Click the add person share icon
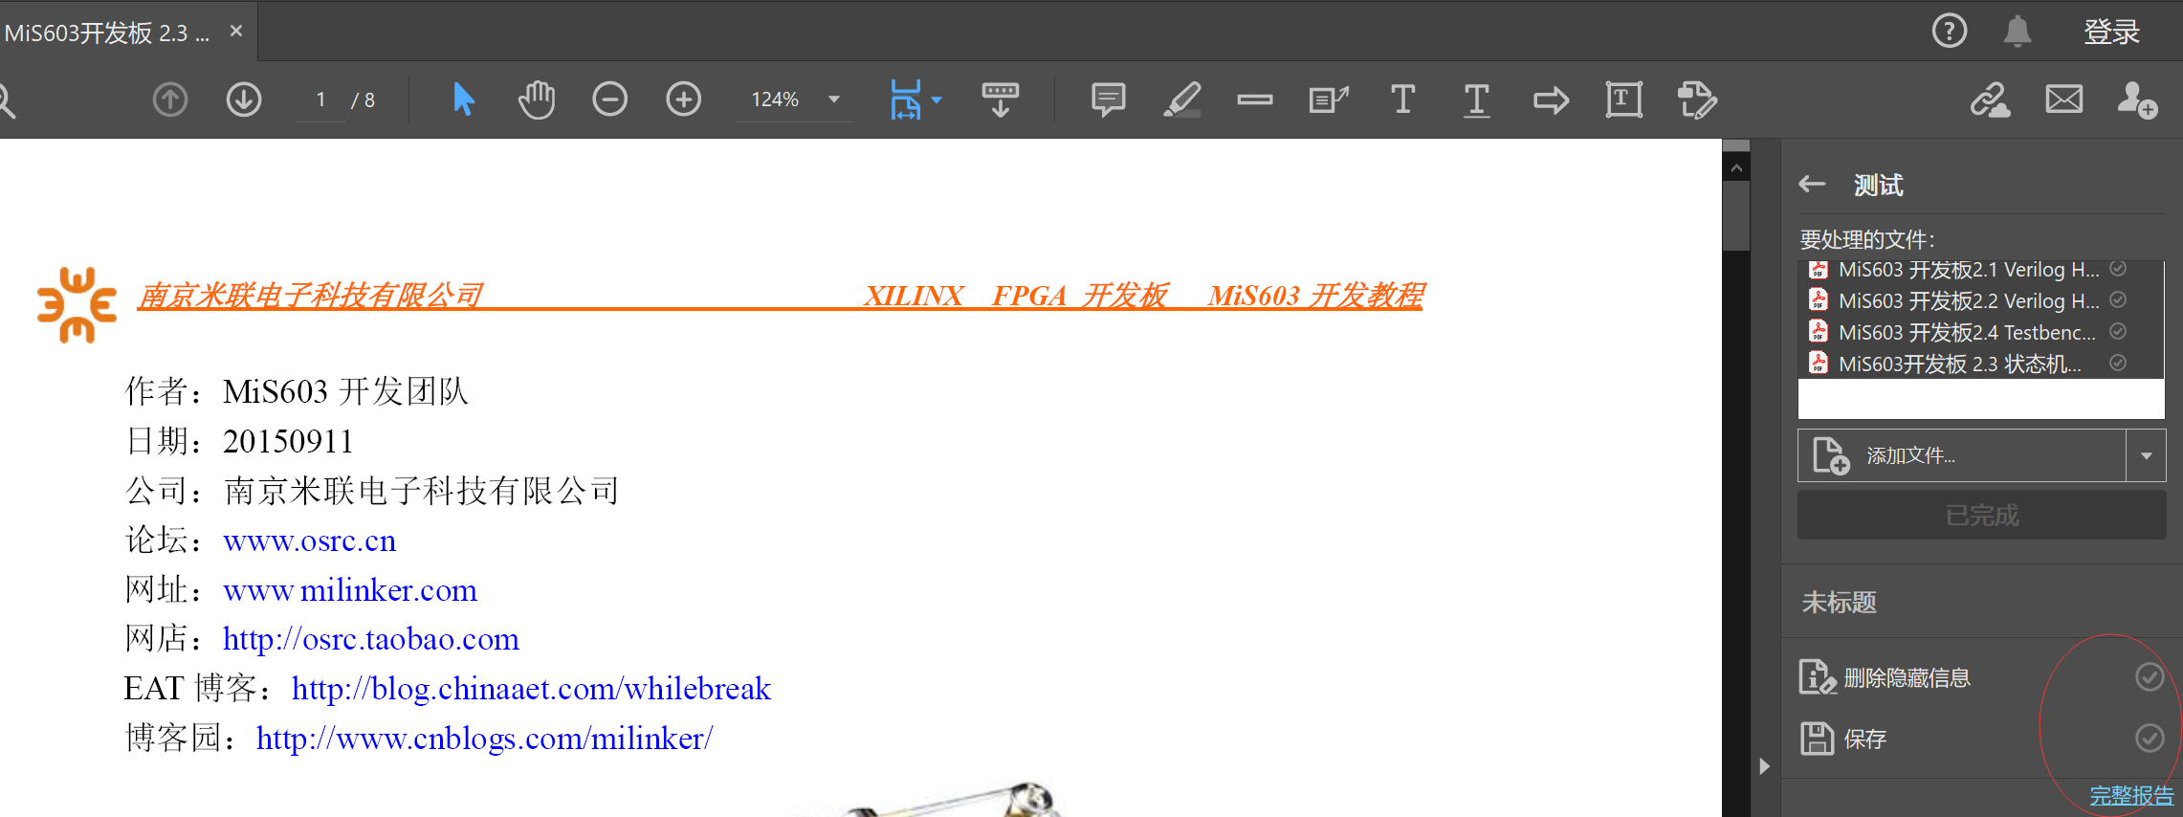This screenshot has height=817, width=2183. [2137, 99]
